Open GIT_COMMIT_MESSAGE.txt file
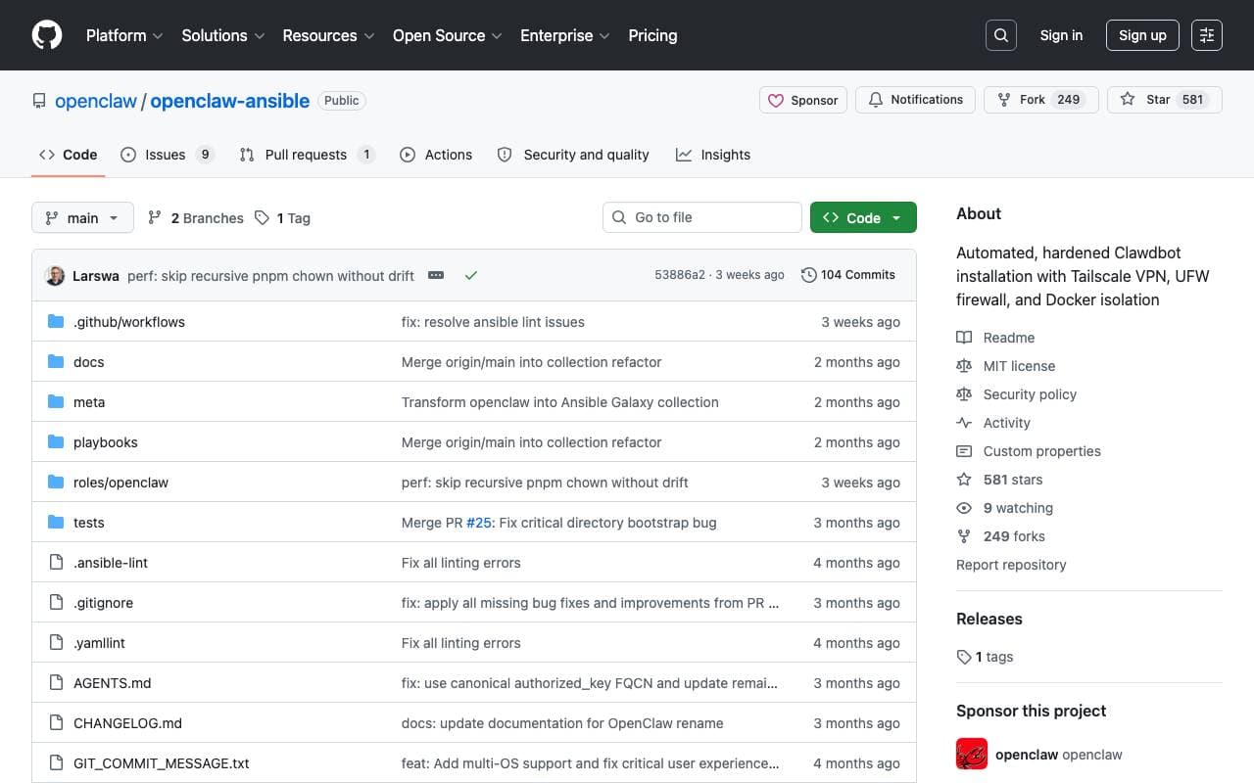Viewport: 1254px width, 783px height. click(x=162, y=763)
